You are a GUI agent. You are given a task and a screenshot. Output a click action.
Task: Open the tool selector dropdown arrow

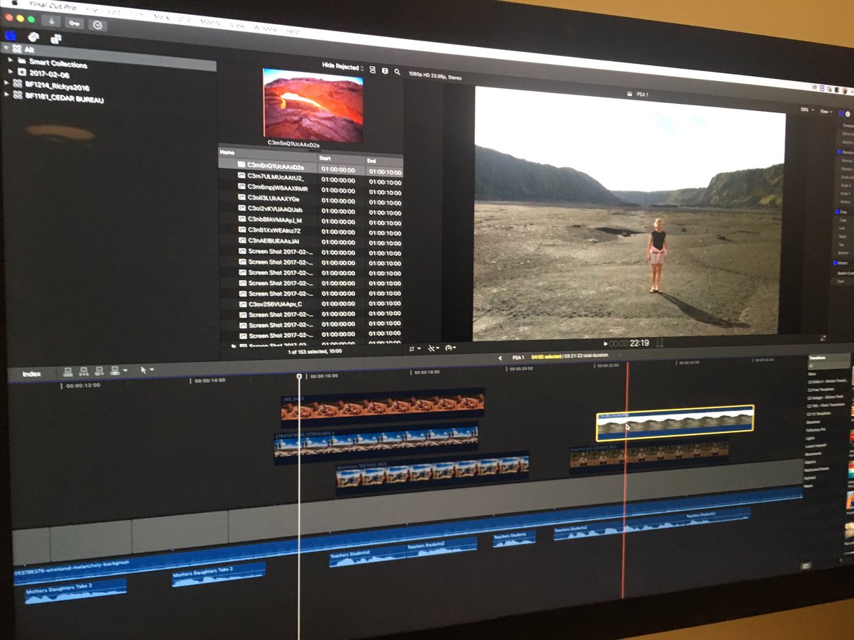(x=151, y=370)
